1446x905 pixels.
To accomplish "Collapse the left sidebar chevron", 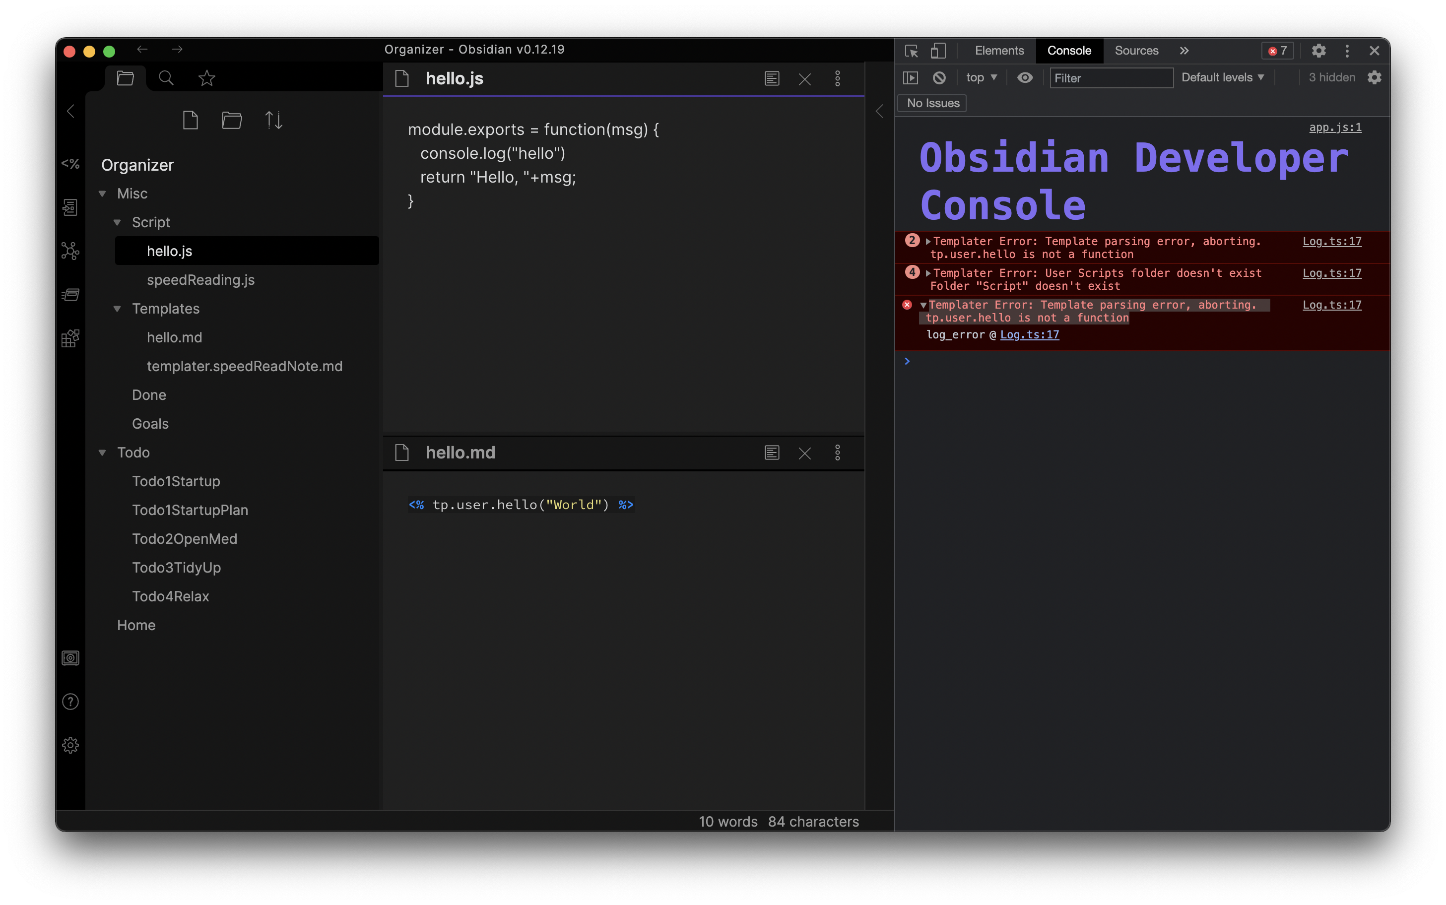I will click(x=70, y=111).
